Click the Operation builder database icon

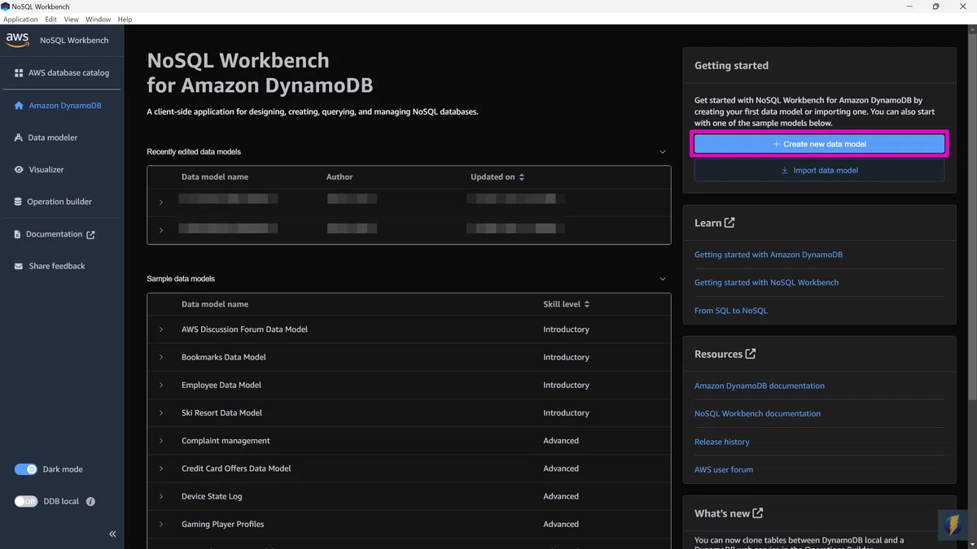(19, 202)
